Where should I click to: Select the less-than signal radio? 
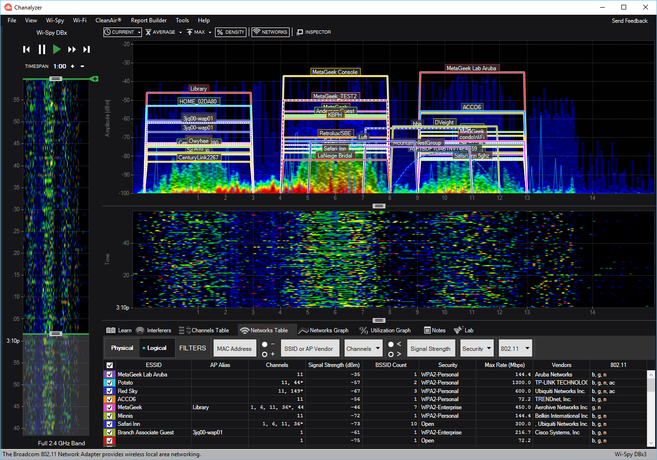click(391, 344)
